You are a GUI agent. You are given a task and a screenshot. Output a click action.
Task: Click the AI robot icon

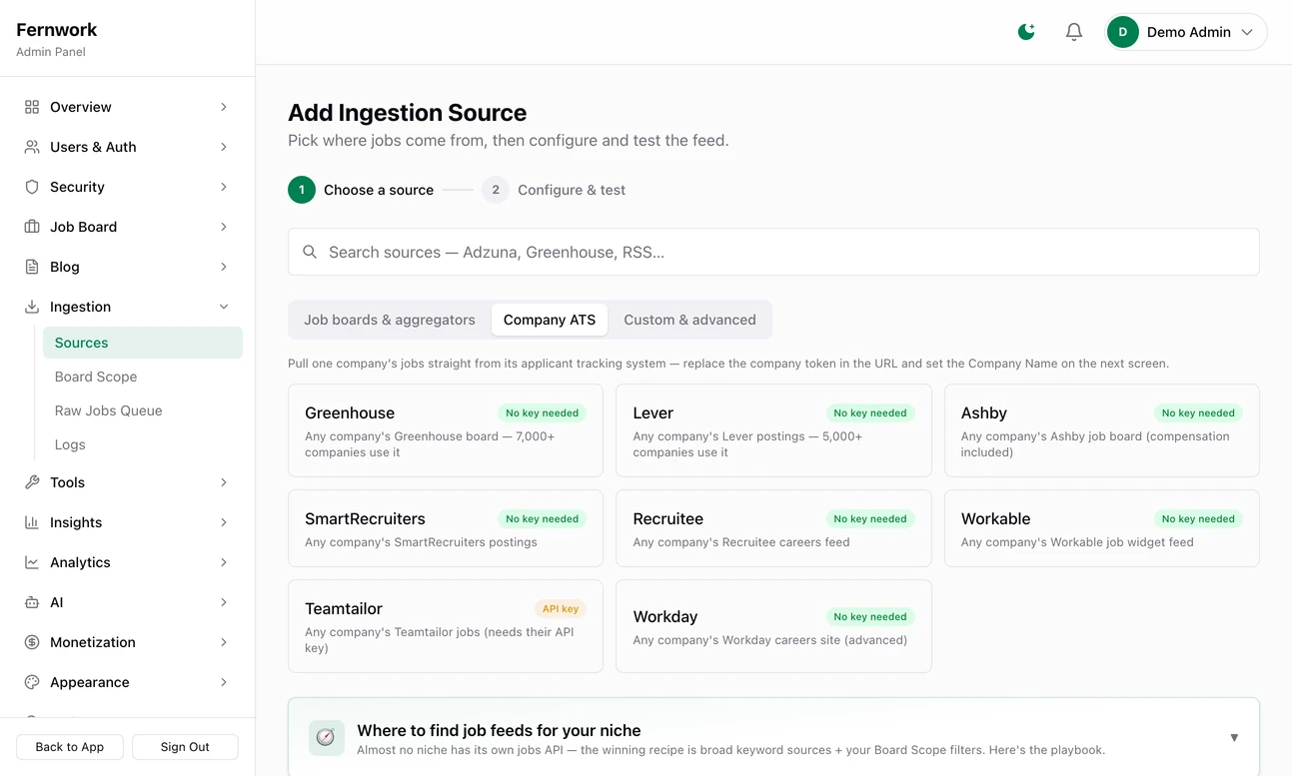32,602
